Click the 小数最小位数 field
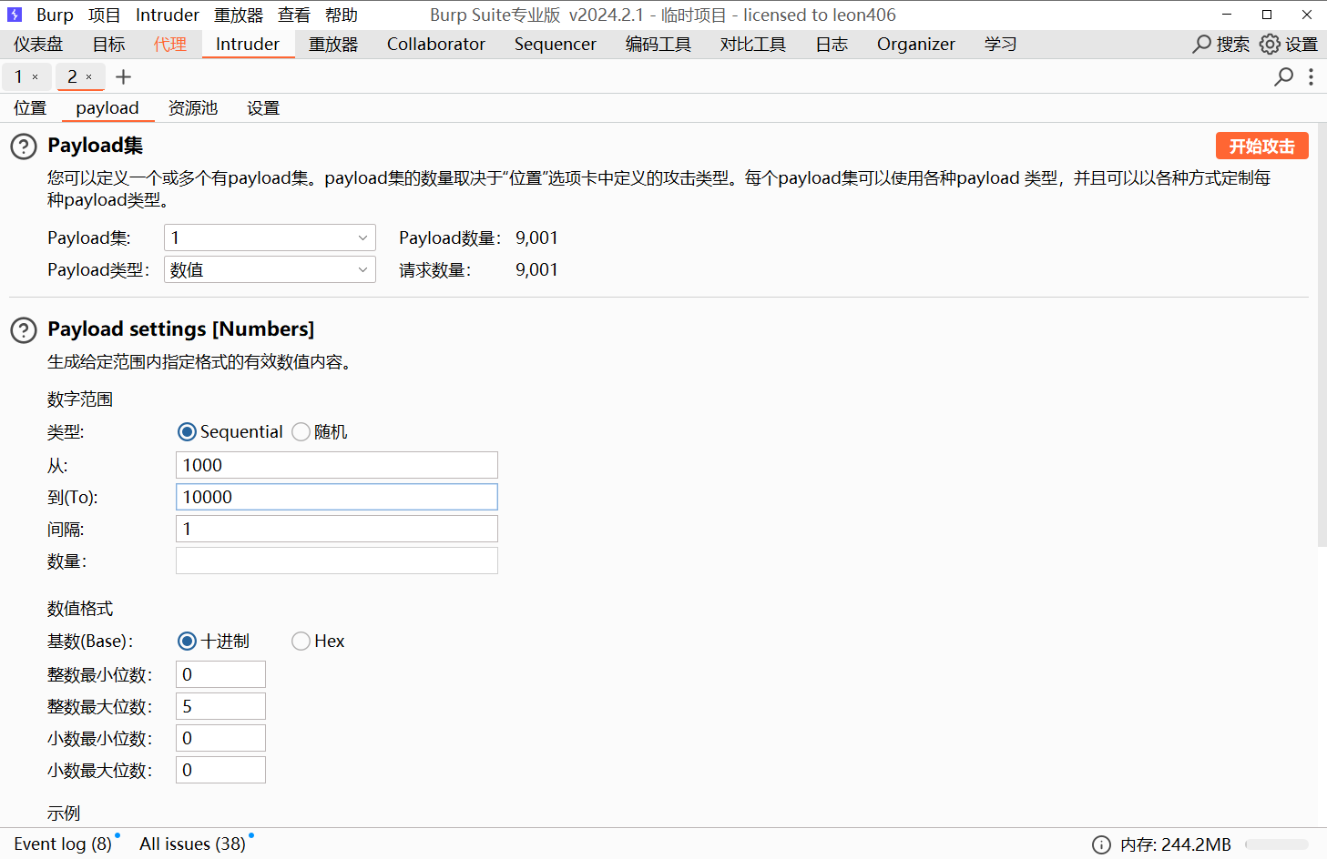This screenshot has height=859, width=1327. click(x=220, y=738)
